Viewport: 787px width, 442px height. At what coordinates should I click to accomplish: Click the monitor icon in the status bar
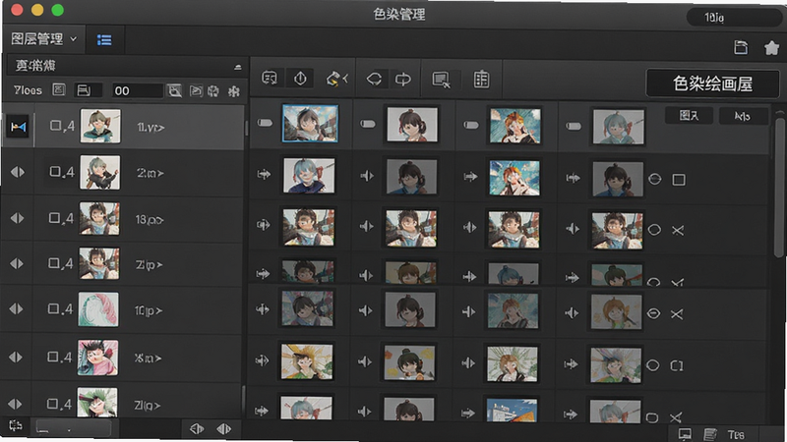click(685, 434)
